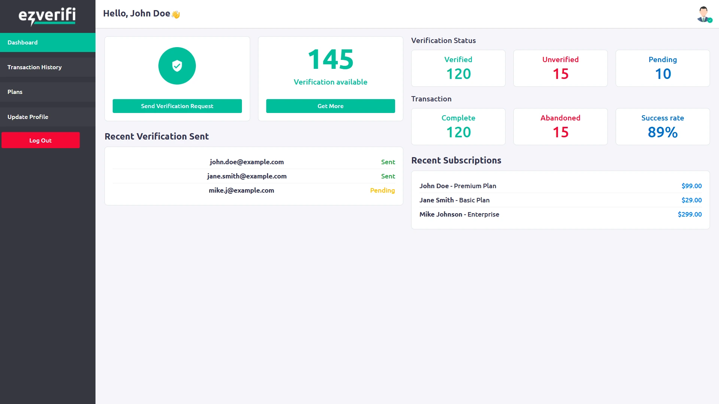Click Sent status for jane.smith
The width and height of the screenshot is (719, 404).
point(388,176)
